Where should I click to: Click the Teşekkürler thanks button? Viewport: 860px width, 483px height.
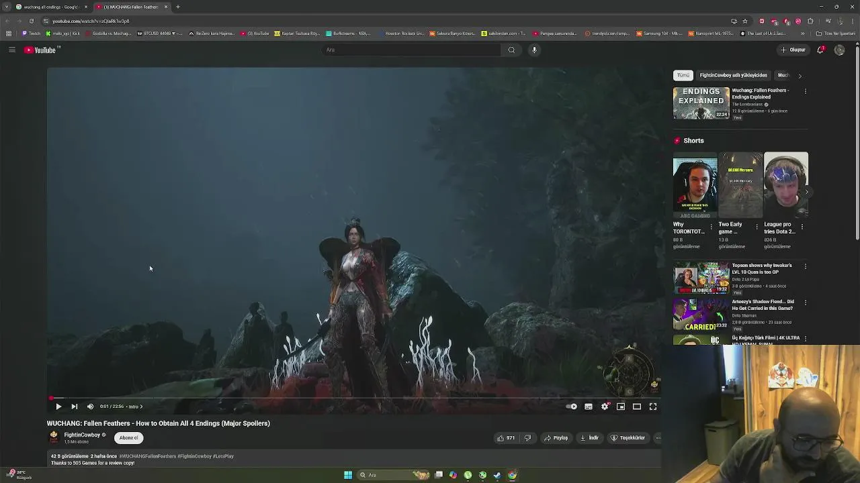628,438
